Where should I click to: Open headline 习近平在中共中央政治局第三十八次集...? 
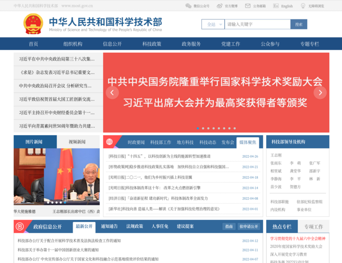[57, 59]
